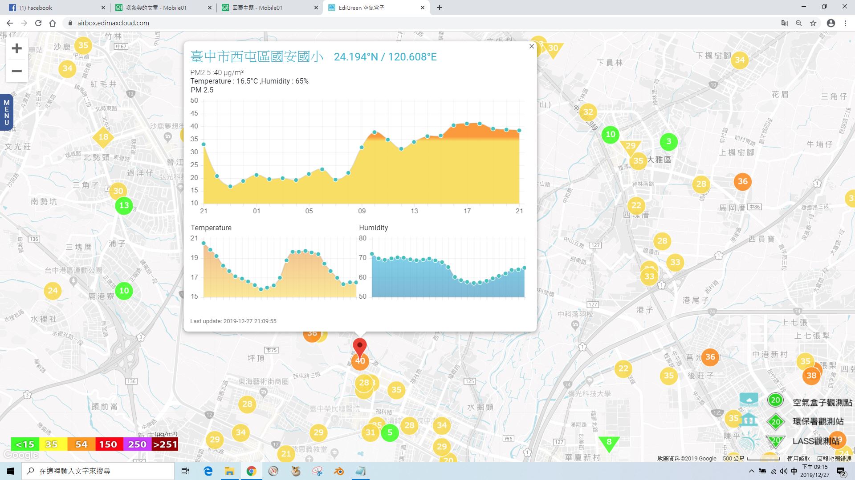Click the red location pin marker
Screen dimensions: 855x480
tap(360, 348)
